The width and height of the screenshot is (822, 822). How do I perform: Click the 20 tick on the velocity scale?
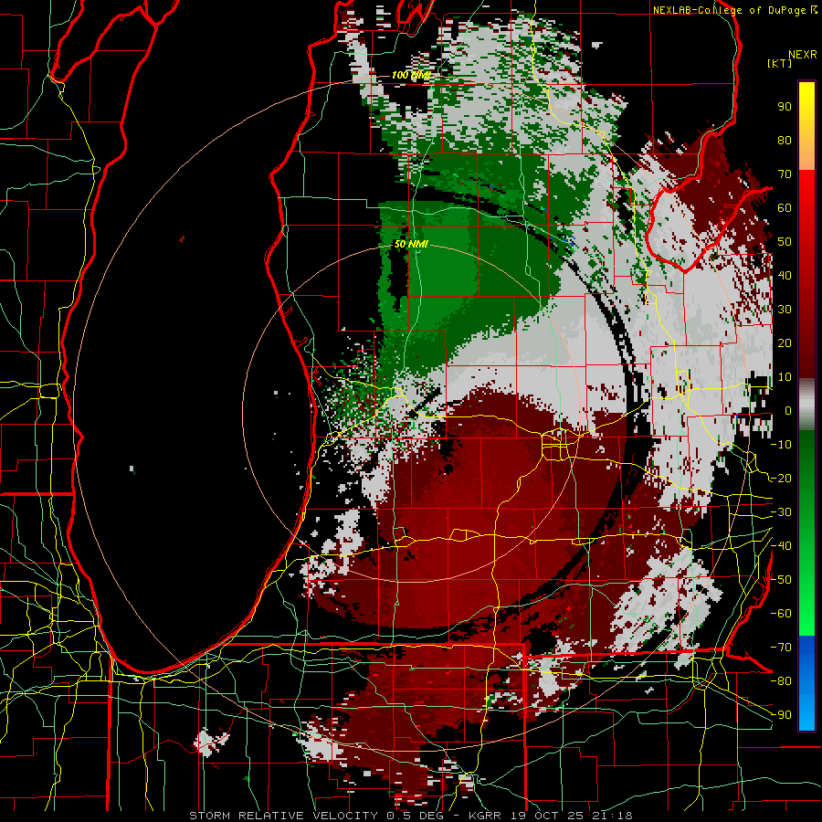(x=785, y=343)
